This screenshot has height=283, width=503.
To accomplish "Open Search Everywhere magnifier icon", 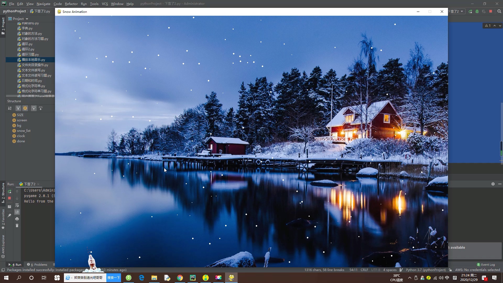I will click(499, 12).
